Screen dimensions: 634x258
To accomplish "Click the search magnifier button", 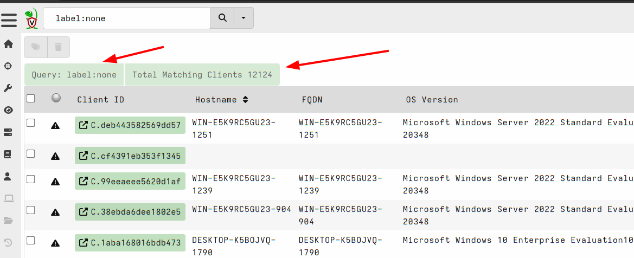I will click(x=222, y=18).
